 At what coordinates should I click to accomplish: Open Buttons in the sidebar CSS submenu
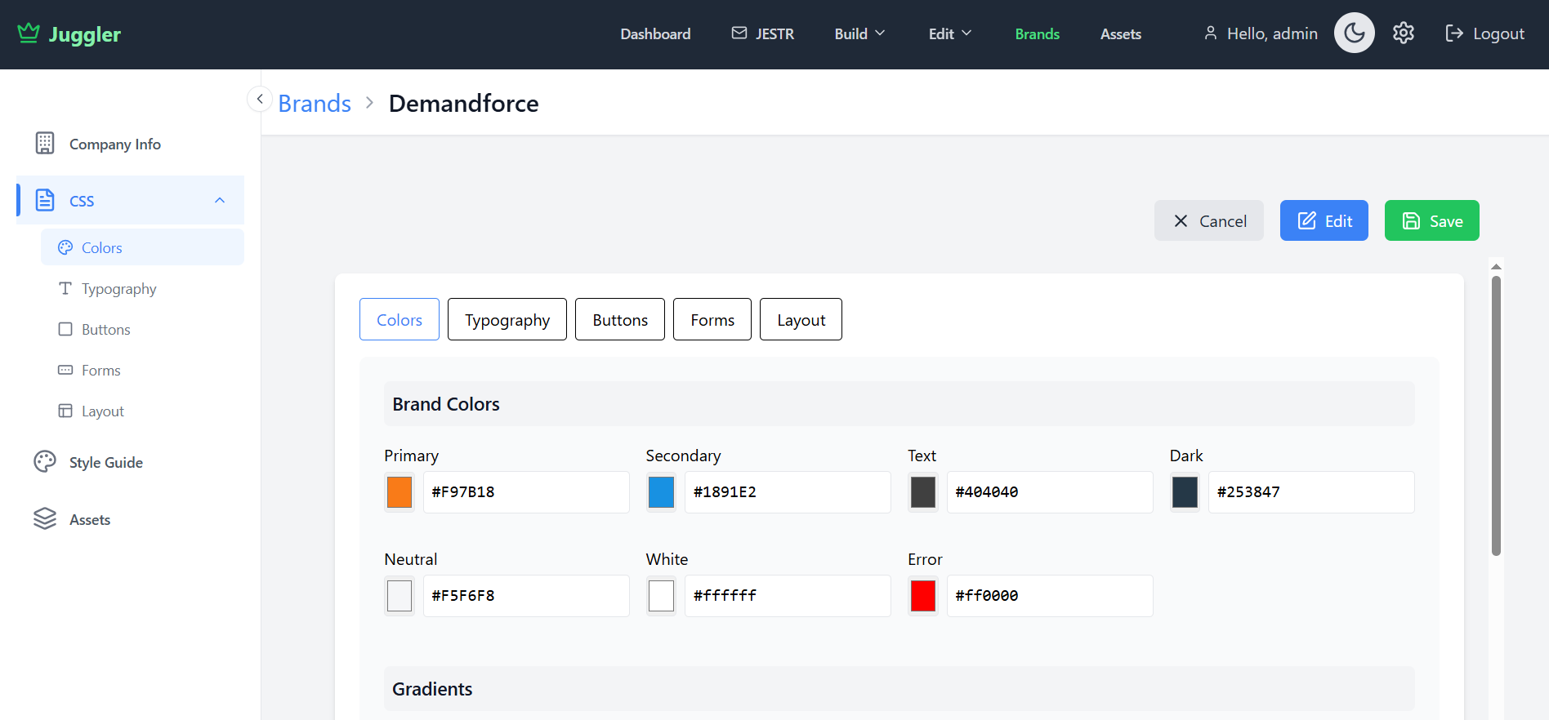105,330
